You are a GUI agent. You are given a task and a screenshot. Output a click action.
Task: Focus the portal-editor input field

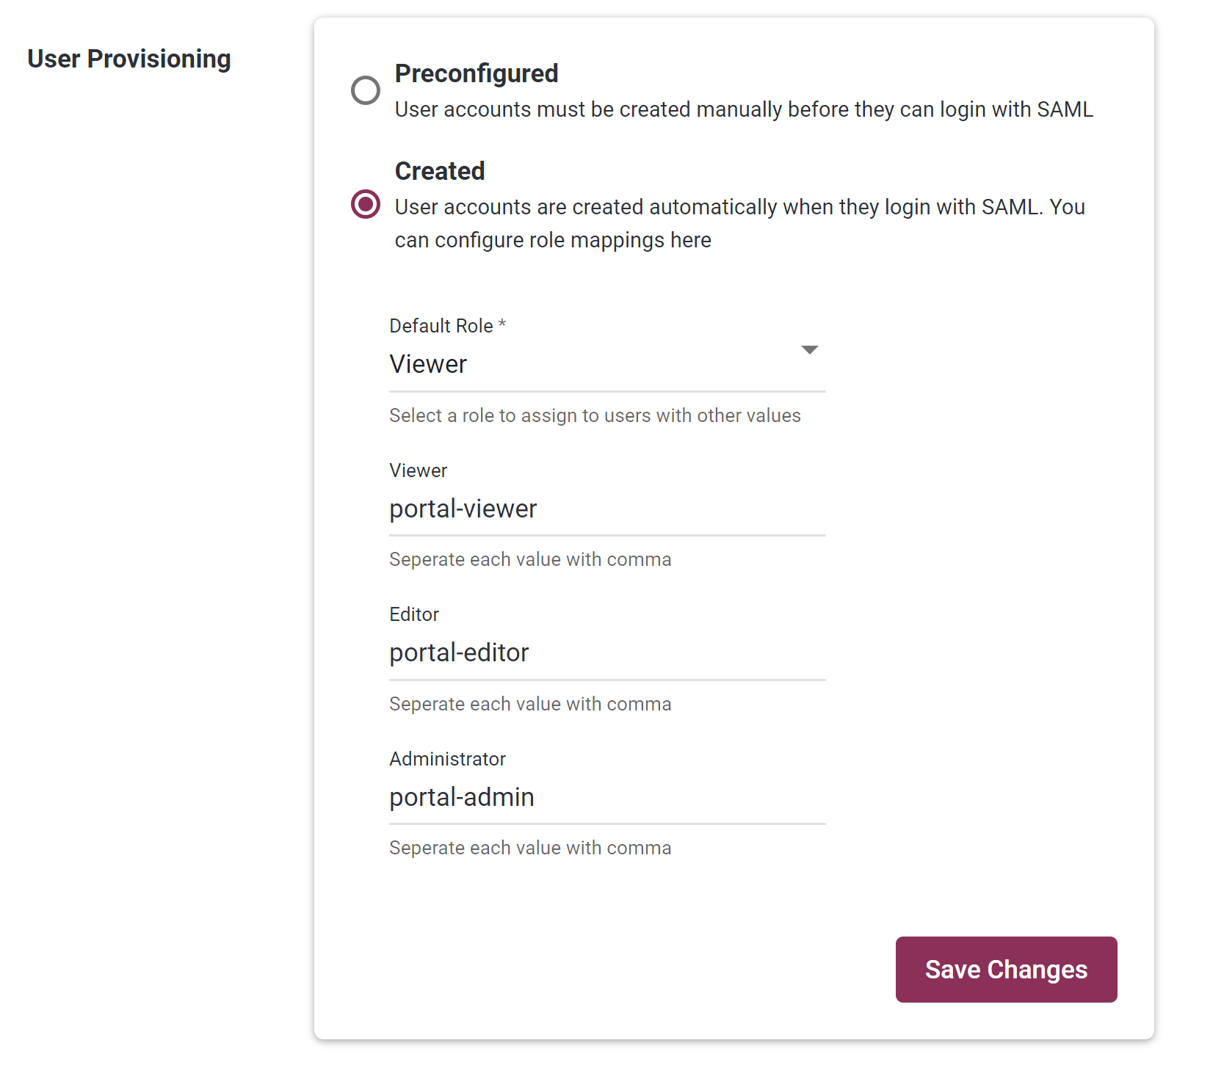pos(607,652)
